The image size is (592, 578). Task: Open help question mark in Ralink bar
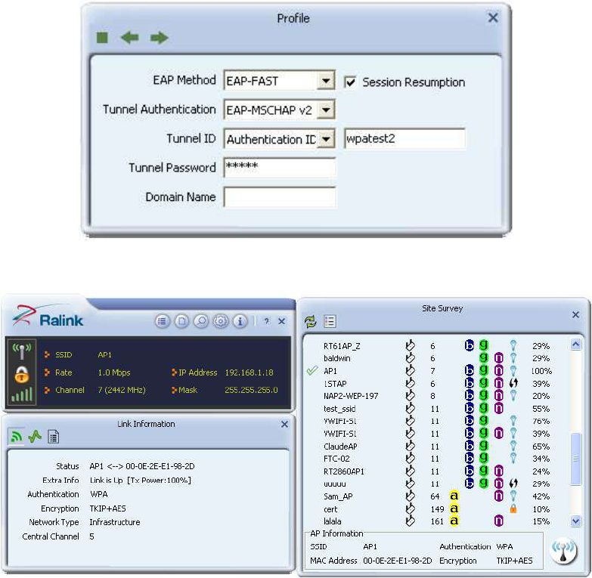(x=267, y=321)
